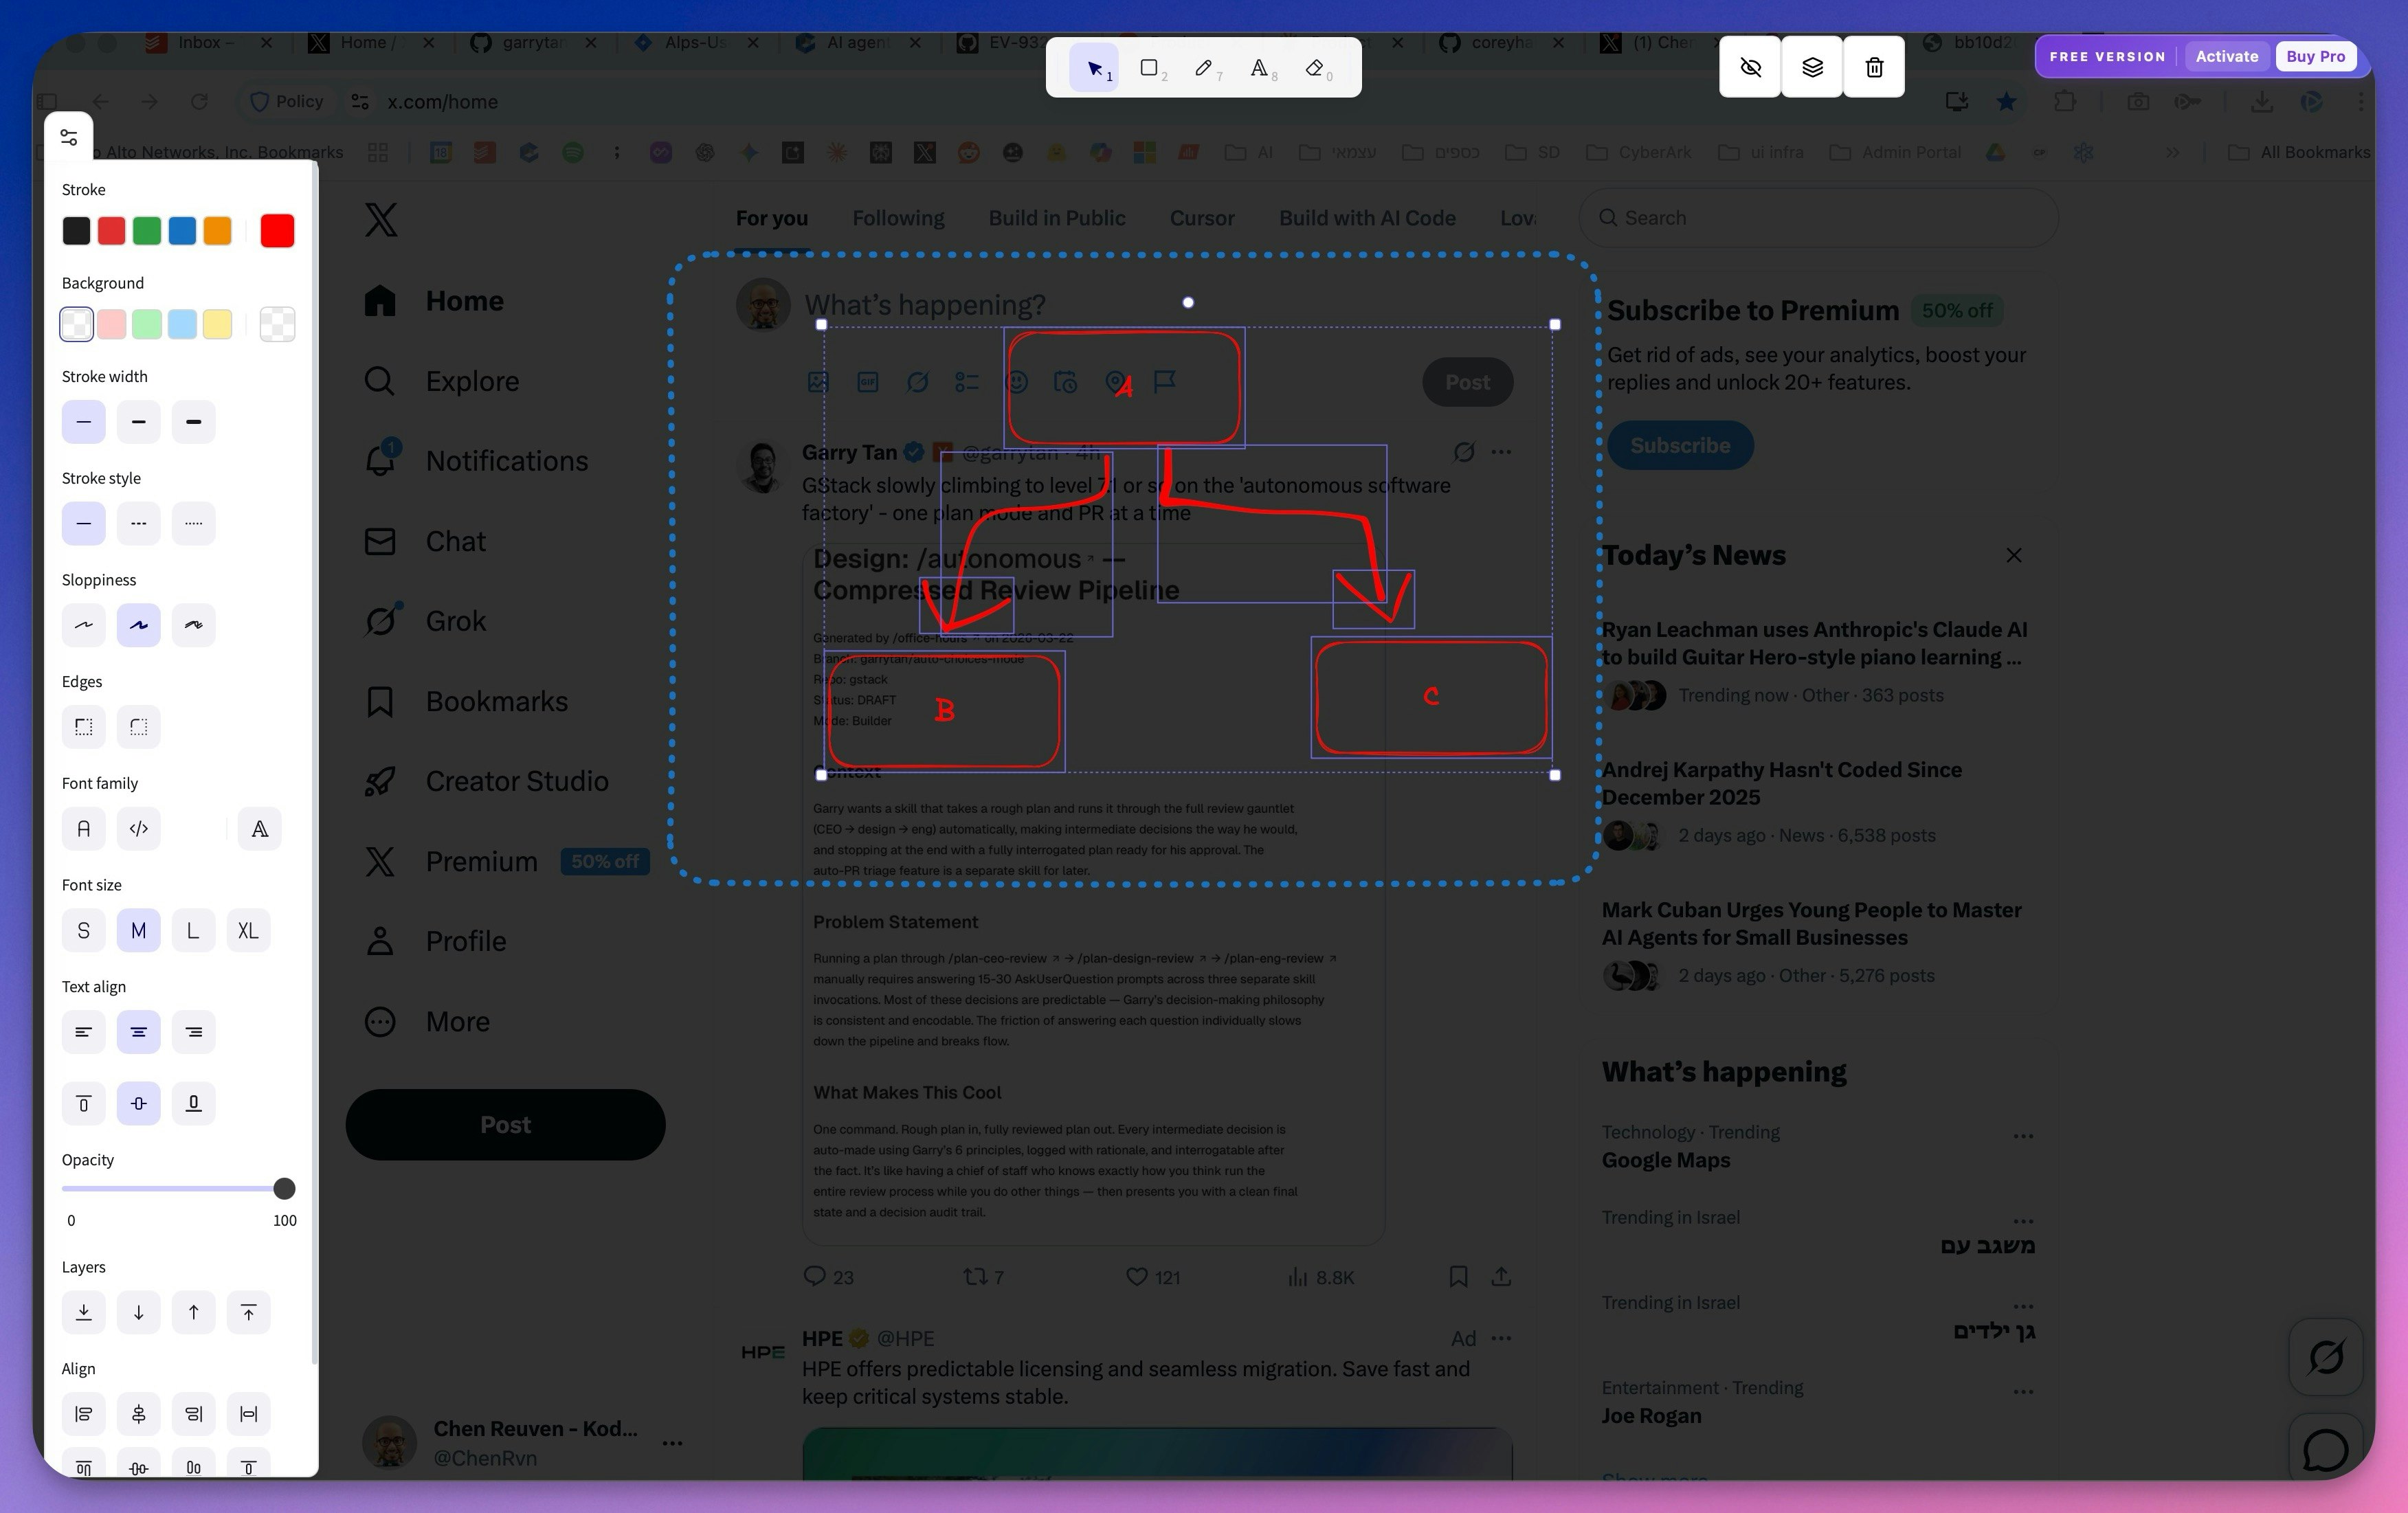Expand hidden bookmarks with the chevron

(x=2173, y=152)
